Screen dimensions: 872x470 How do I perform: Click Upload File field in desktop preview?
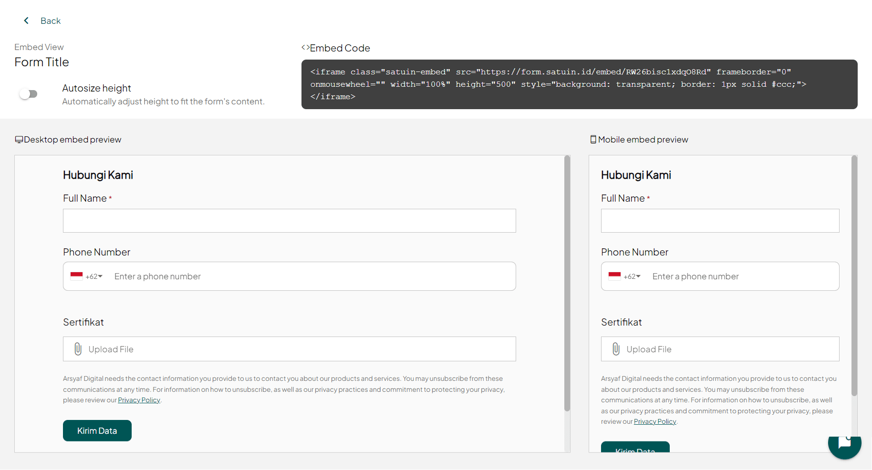[289, 349]
